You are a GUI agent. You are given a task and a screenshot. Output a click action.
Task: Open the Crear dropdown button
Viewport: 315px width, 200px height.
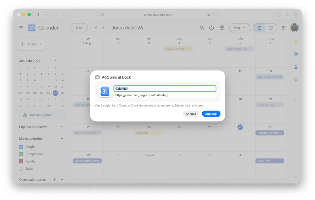(x=31, y=44)
